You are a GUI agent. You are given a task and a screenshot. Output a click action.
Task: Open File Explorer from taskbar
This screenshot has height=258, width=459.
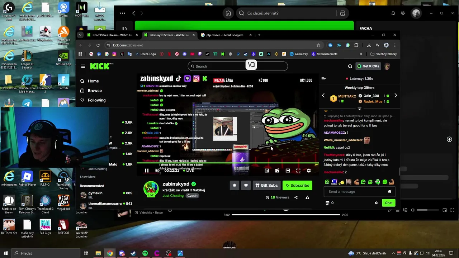click(x=98, y=253)
